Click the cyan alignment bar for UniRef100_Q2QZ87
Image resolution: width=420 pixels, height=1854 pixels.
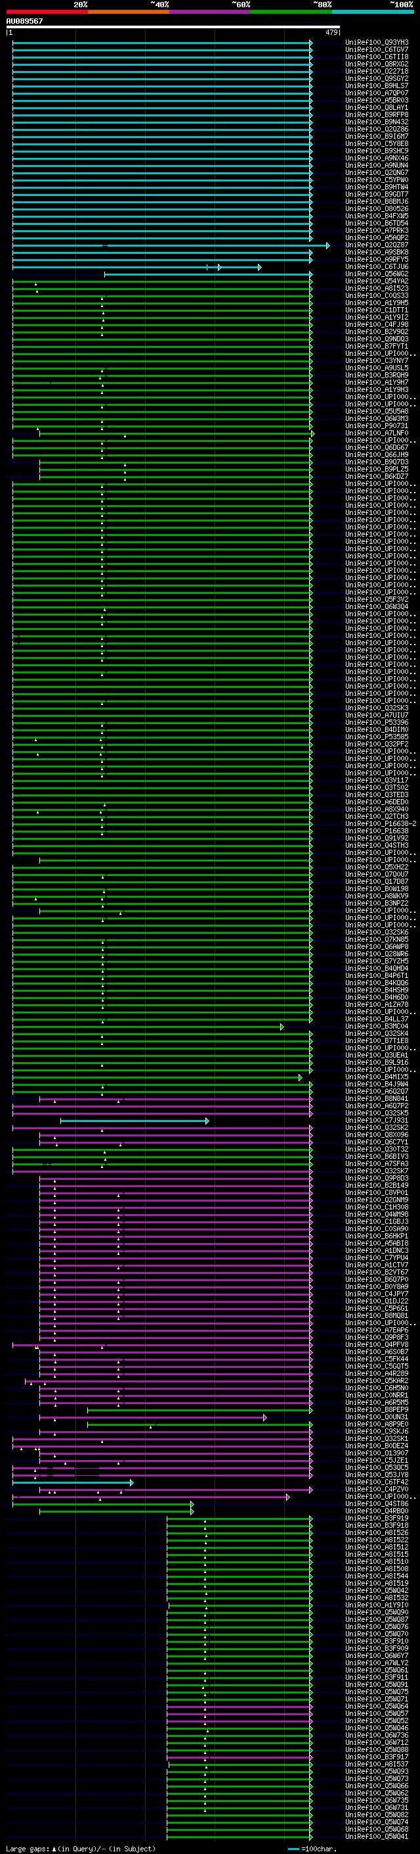click(x=171, y=245)
